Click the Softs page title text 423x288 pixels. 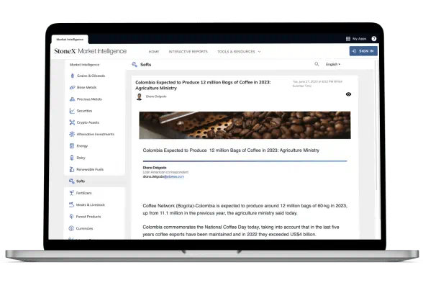point(145,65)
